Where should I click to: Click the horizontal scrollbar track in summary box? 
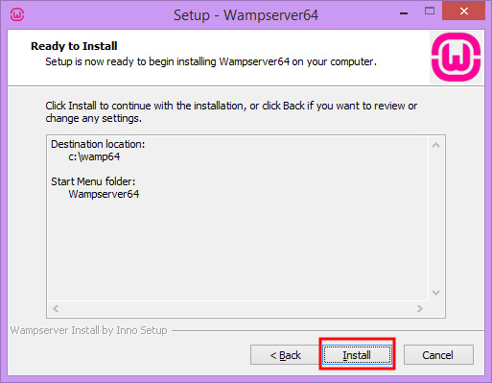[238, 308]
